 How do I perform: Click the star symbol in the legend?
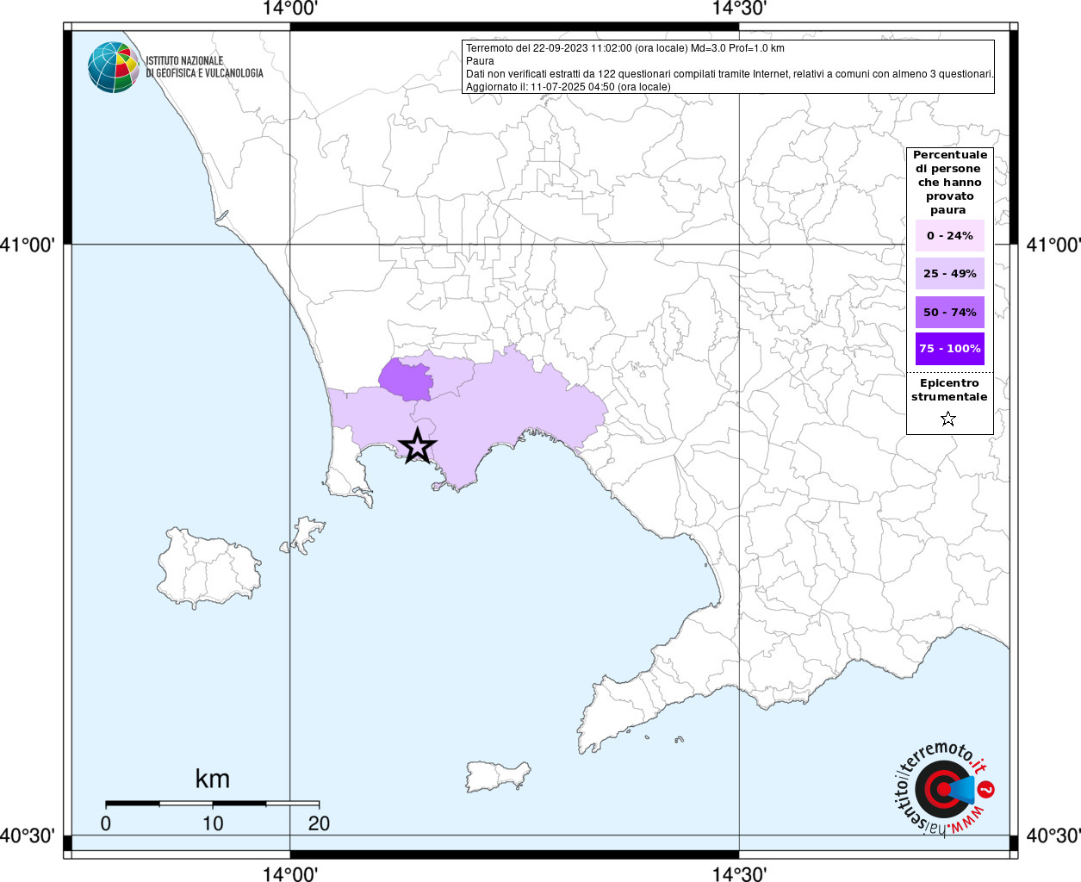(x=948, y=419)
